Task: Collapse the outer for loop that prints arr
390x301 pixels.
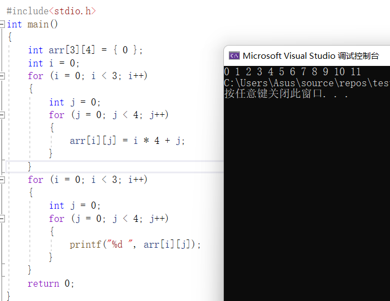Action: pos(2,180)
